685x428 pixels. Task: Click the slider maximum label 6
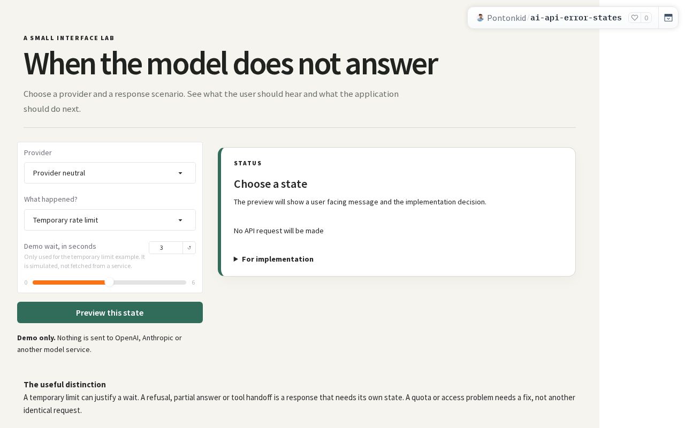click(193, 282)
